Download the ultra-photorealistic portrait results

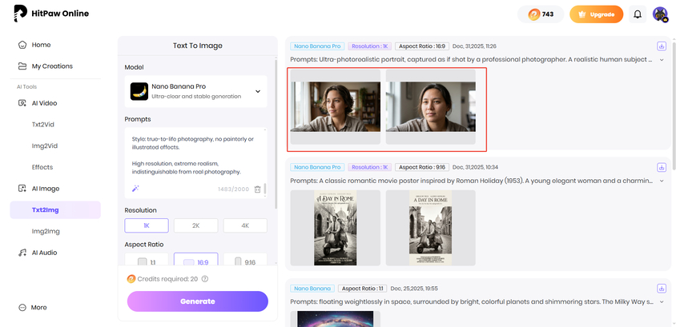662,46
